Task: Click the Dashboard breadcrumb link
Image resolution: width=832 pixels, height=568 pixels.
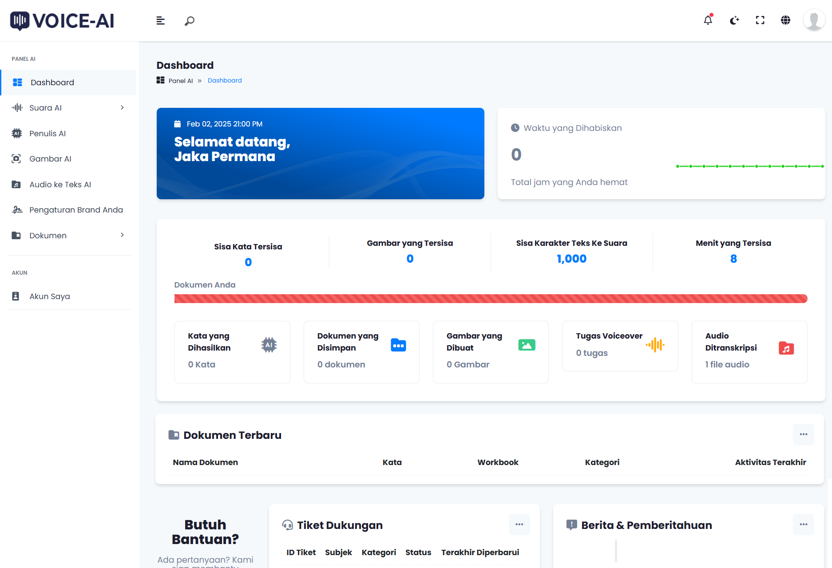Action: [225, 80]
